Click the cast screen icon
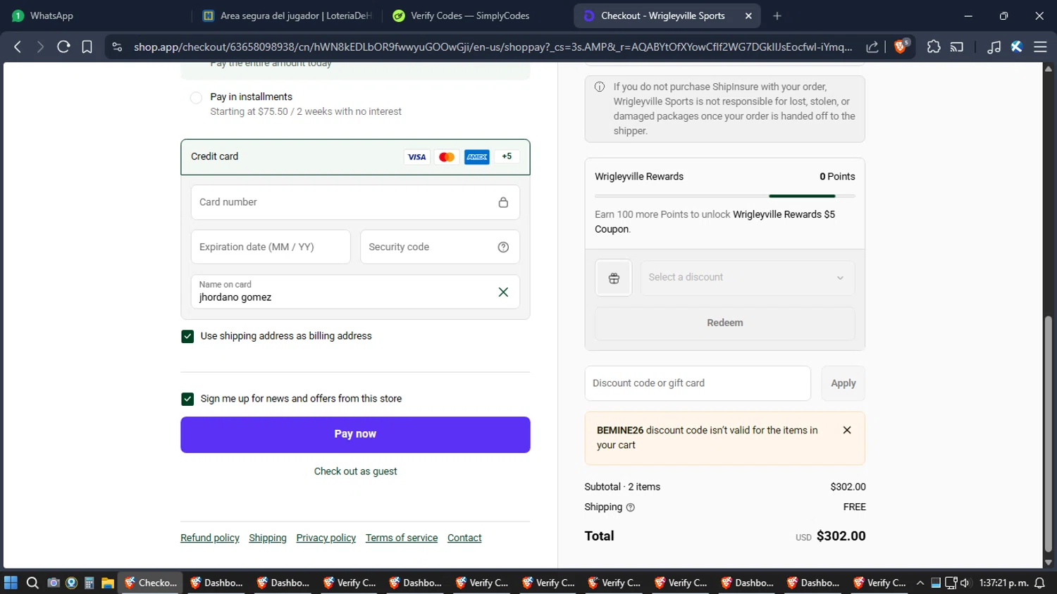Screen dimensions: 1057x594 click(x=957, y=47)
